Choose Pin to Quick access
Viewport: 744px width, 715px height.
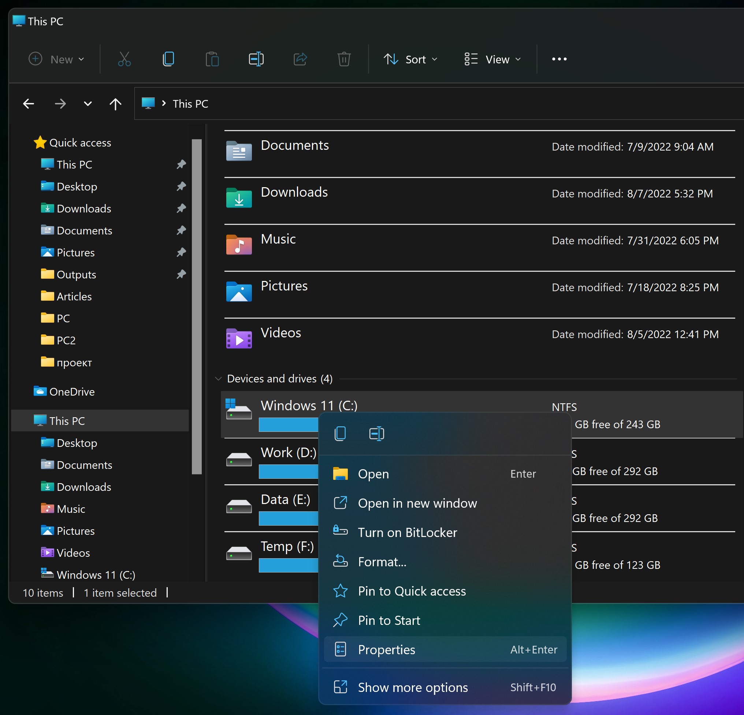click(445, 591)
